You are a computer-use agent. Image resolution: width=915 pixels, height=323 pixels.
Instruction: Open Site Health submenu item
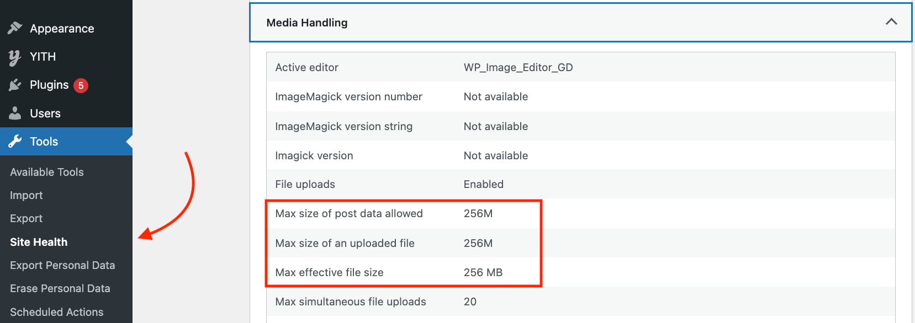click(39, 242)
